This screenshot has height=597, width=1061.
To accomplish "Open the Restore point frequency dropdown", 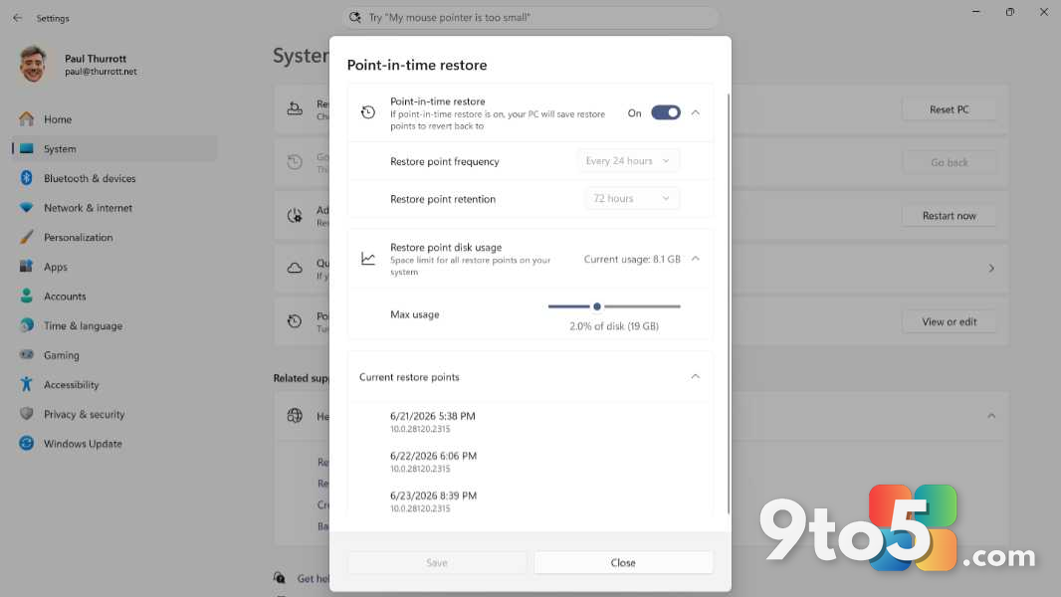I will (x=629, y=161).
